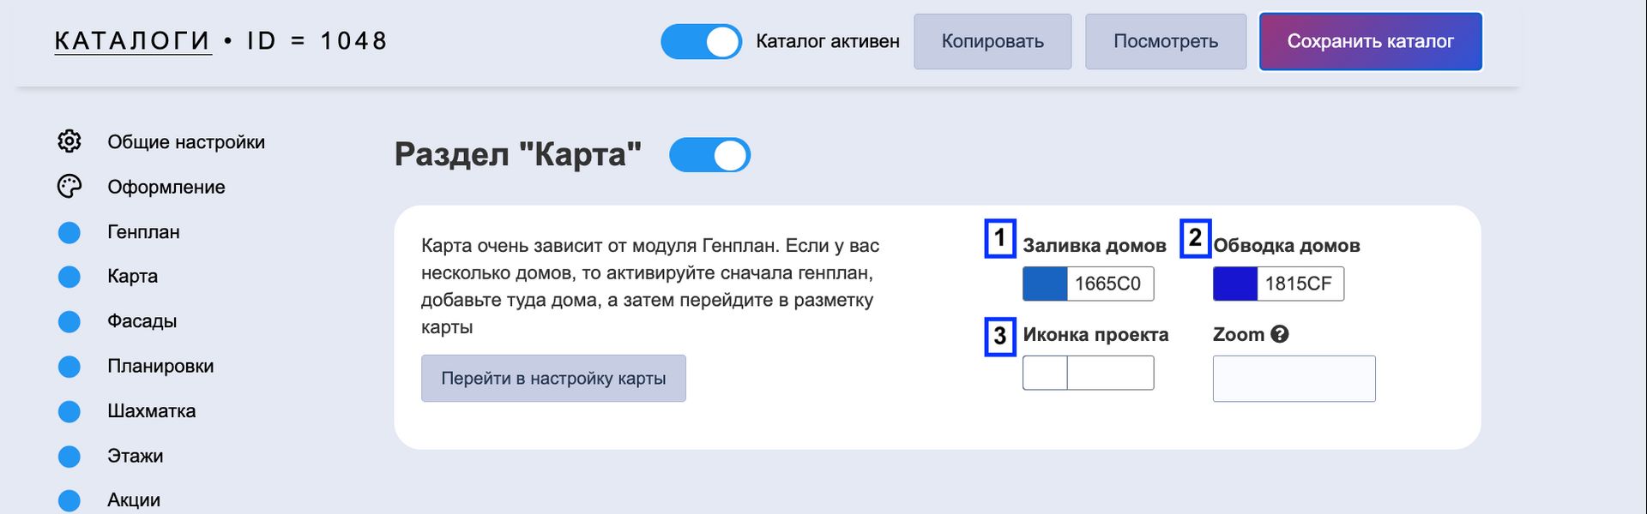Click the blue dot beside Планировки
The height and width of the screenshot is (514, 1647).
pyautogui.click(x=69, y=367)
